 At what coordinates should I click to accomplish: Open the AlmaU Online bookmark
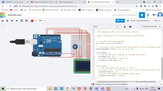35,10
